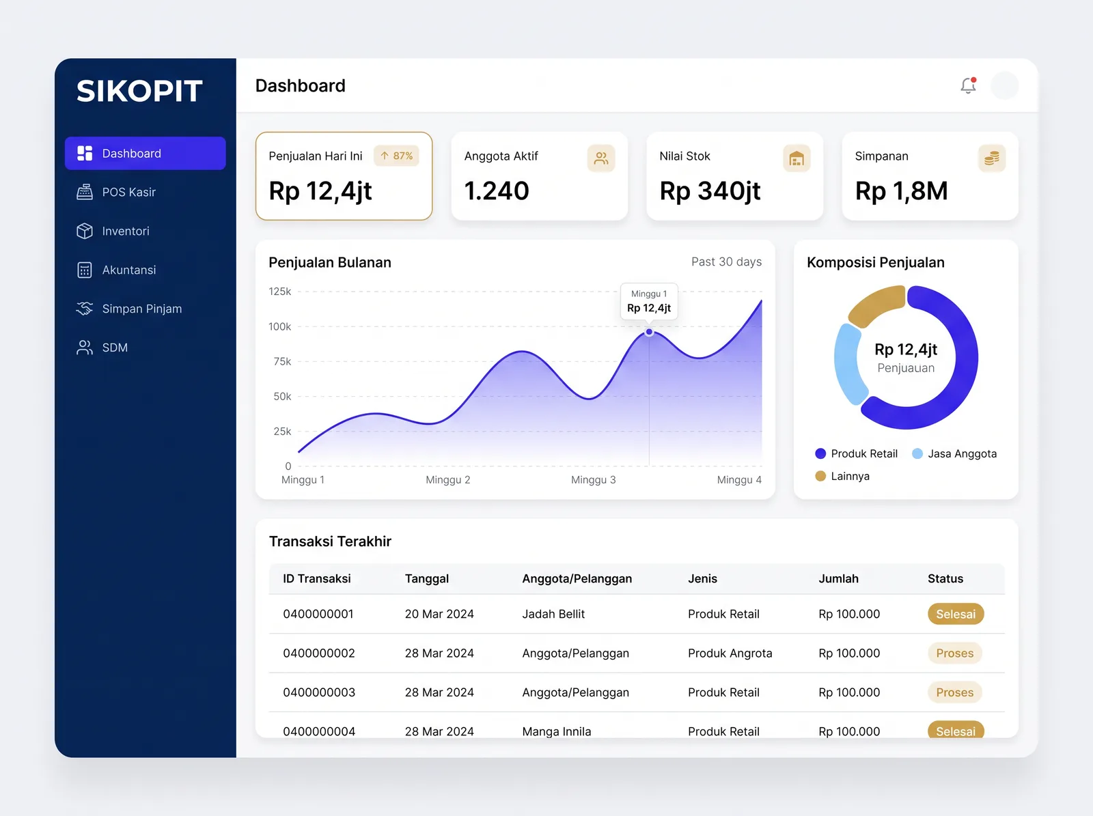Click the Lainnya legend color dot

[x=820, y=476]
